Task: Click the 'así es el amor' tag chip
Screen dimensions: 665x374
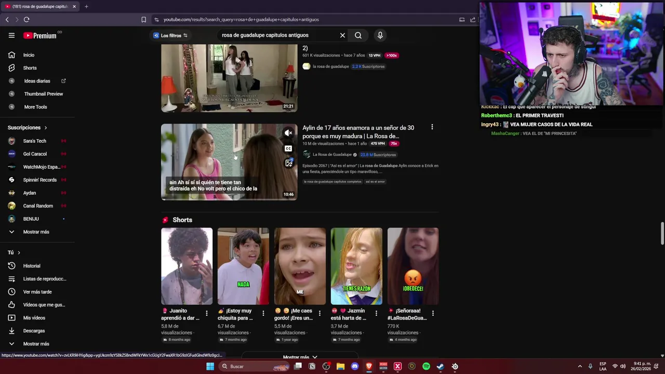Action: pos(375,182)
